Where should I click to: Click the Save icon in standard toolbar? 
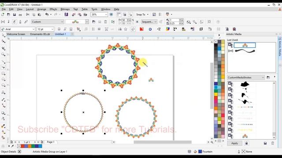tap(15, 14)
